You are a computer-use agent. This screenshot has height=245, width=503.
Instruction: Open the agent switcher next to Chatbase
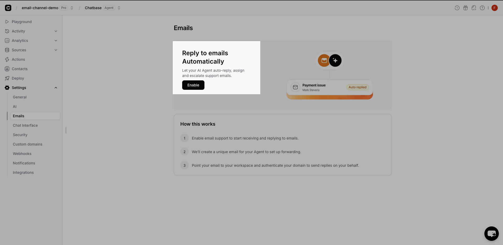[119, 8]
